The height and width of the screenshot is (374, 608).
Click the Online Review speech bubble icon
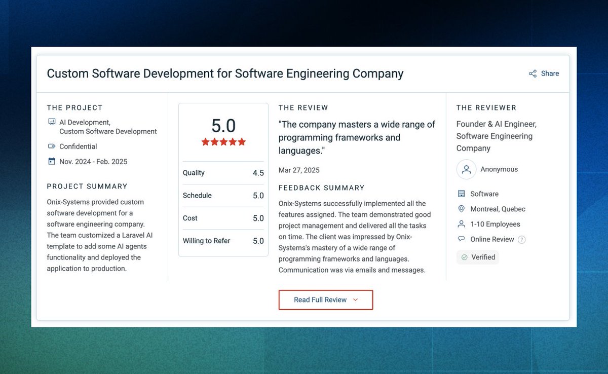coord(461,239)
